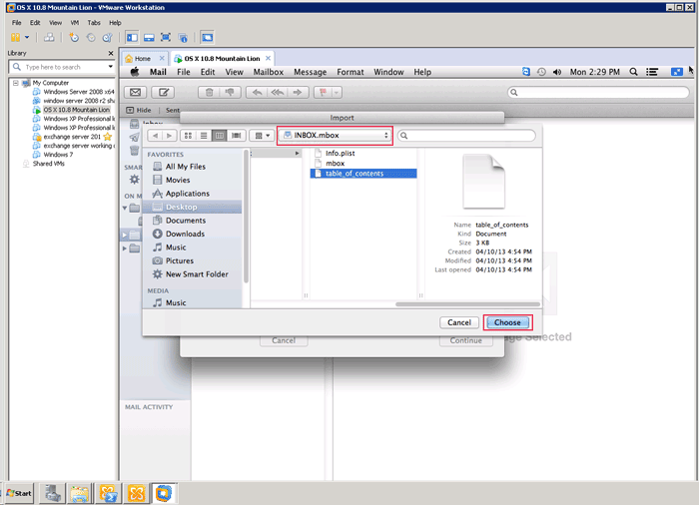699x505 pixels.
Task: Select Music under Favorites
Action: pyautogui.click(x=176, y=247)
